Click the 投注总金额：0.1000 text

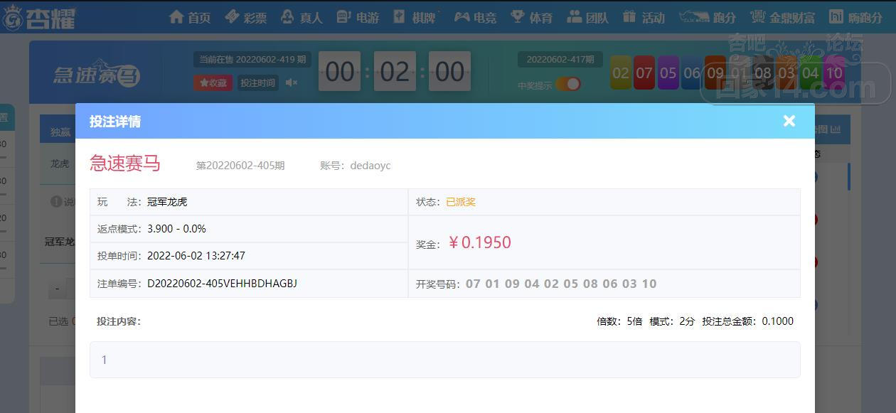point(747,321)
